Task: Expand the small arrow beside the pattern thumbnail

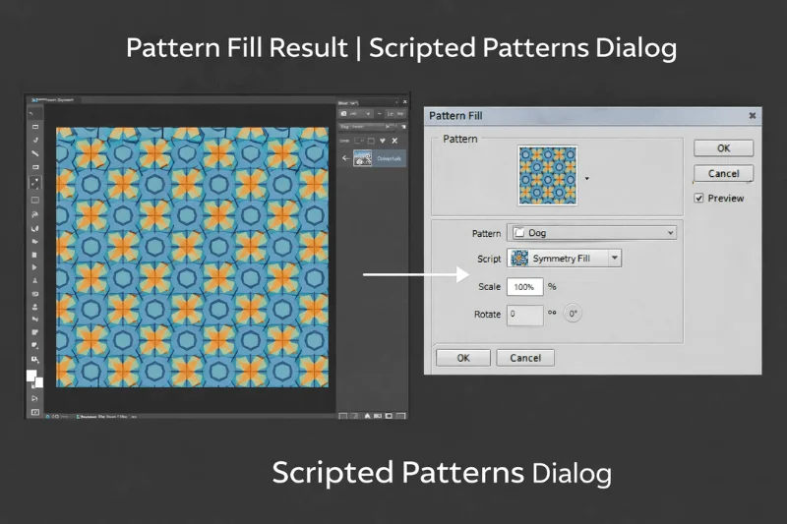Action: 586,179
